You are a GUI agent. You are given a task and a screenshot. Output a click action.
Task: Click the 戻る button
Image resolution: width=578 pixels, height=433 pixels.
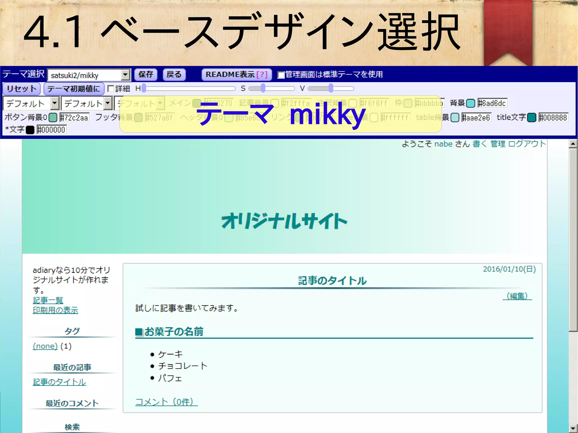174,74
